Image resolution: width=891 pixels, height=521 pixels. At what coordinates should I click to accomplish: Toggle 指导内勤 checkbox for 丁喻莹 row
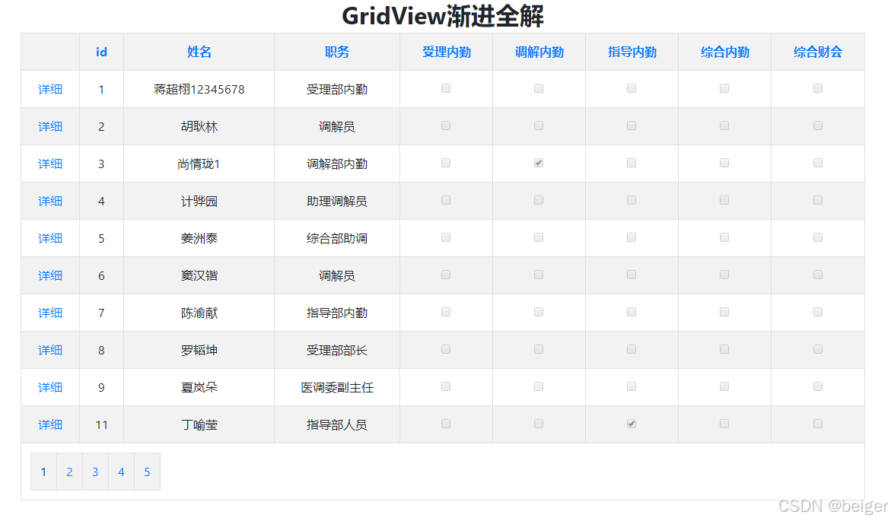[x=632, y=424]
